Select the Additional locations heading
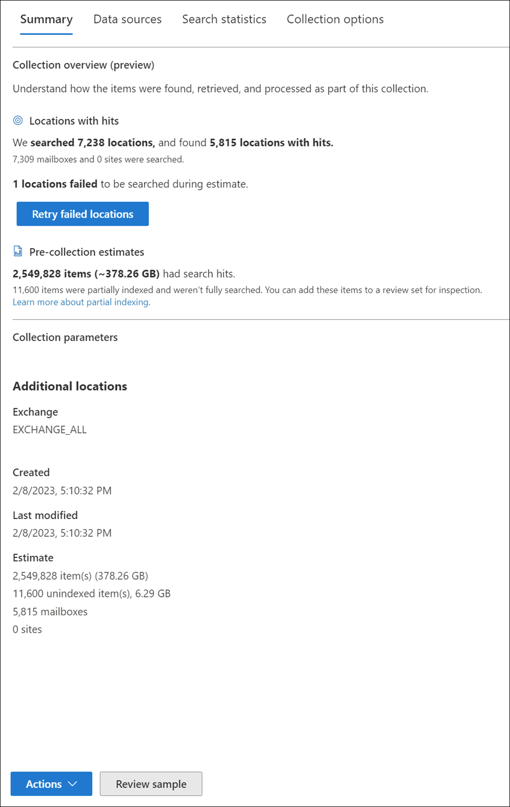The width and height of the screenshot is (510, 807). pos(70,386)
